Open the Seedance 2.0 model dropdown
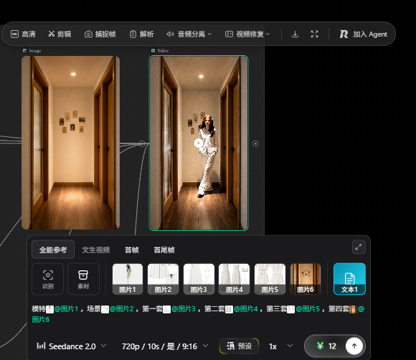 coord(72,346)
